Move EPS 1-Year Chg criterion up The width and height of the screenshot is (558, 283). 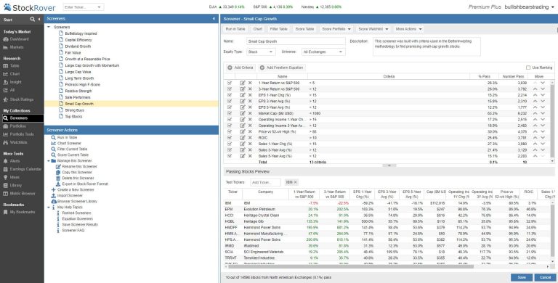click(535, 95)
